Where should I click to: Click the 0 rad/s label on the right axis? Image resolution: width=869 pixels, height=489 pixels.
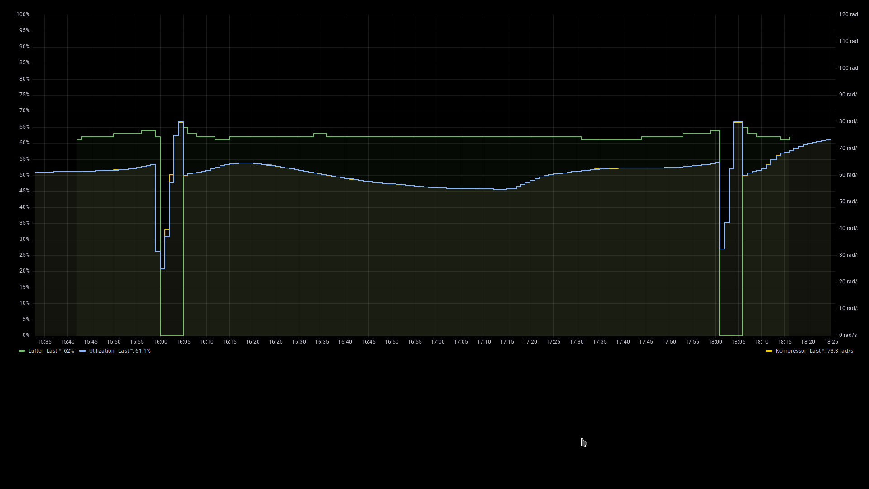pos(849,335)
